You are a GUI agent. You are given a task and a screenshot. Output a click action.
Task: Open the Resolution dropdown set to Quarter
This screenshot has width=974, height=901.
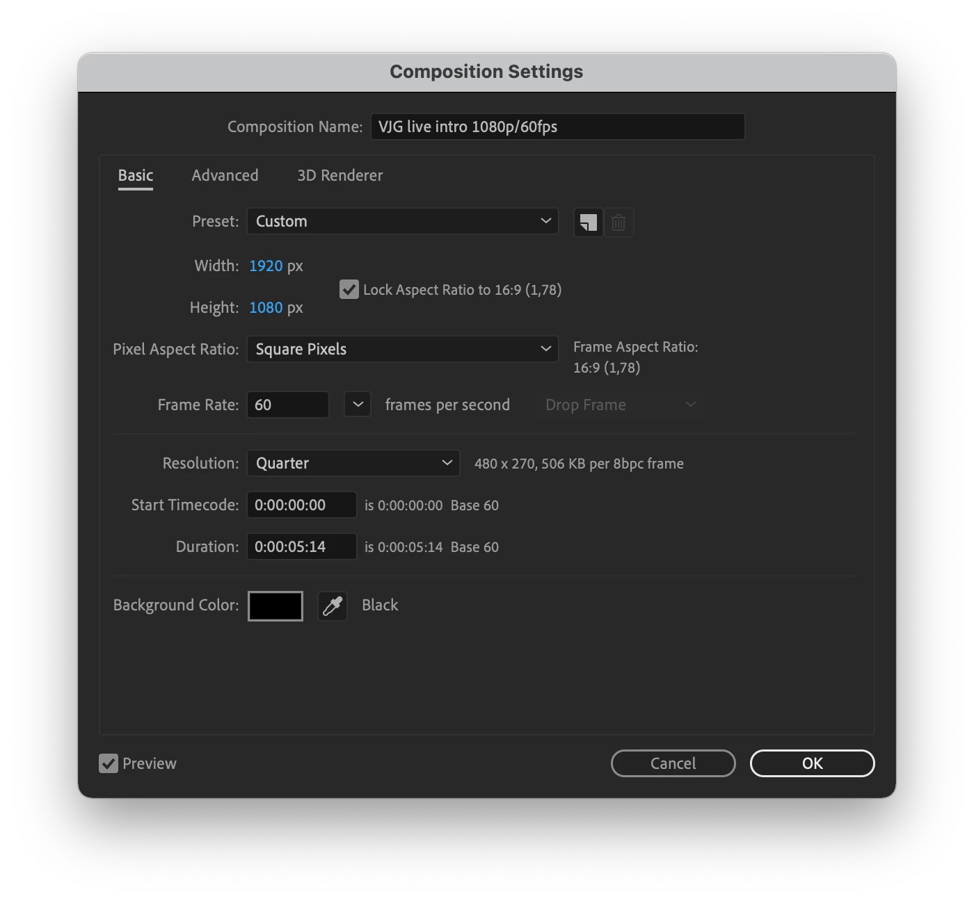click(x=353, y=463)
